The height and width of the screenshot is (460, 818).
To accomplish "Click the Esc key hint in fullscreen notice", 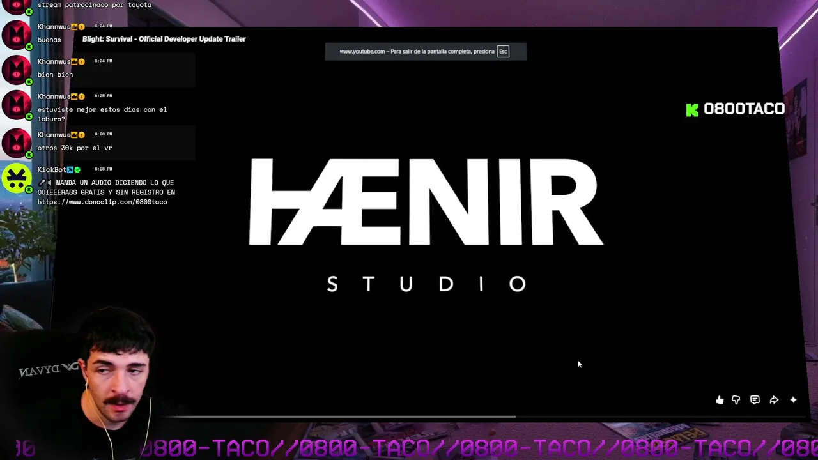I will [x=503, y=52].
